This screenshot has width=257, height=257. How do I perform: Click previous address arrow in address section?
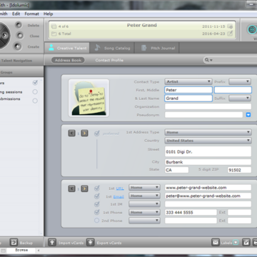click(x=72, y=133)
